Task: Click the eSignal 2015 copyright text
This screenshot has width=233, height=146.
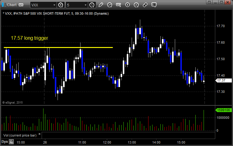Action: point(13,103)
